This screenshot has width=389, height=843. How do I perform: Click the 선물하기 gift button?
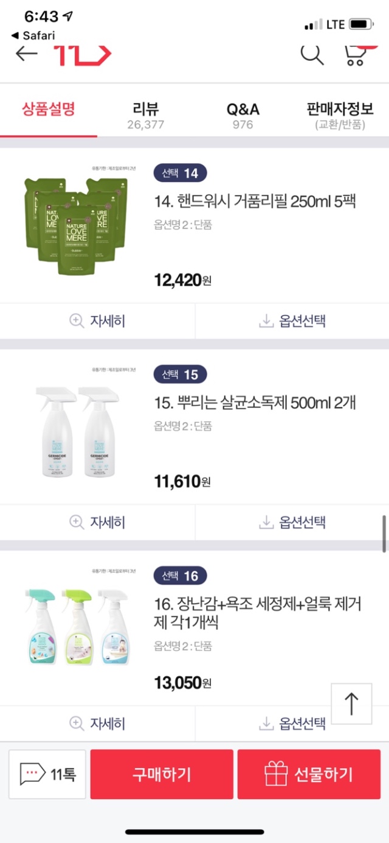click(x=309, y=774)
